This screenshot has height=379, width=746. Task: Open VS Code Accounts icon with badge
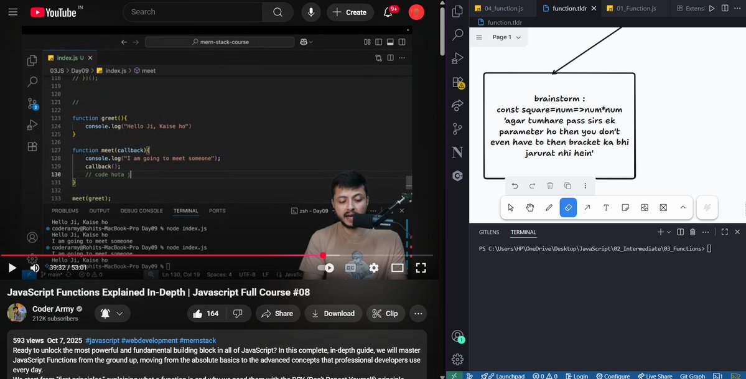[458, 335]
